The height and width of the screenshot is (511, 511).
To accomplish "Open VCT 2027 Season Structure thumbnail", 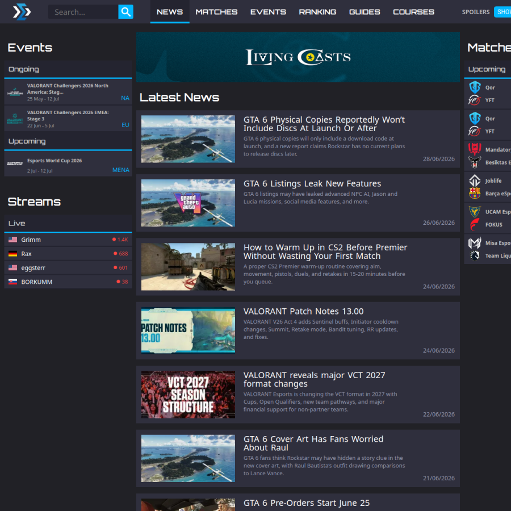I will click(x=188, y=395).
